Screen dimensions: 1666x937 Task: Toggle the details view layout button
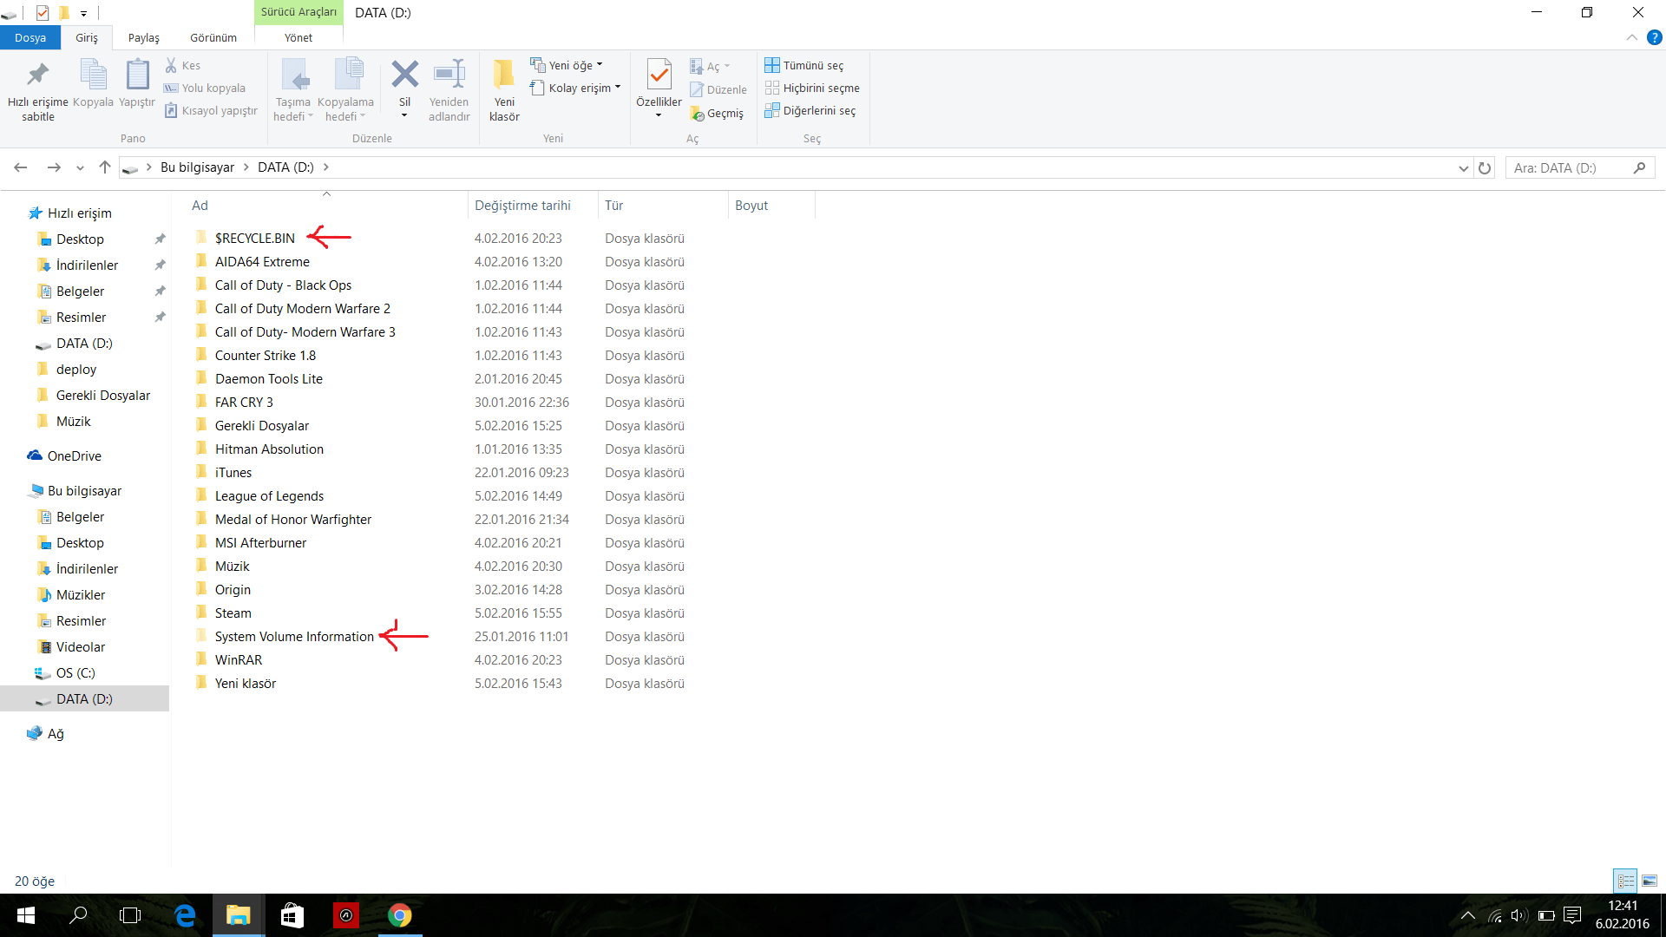pos(1625,881)
